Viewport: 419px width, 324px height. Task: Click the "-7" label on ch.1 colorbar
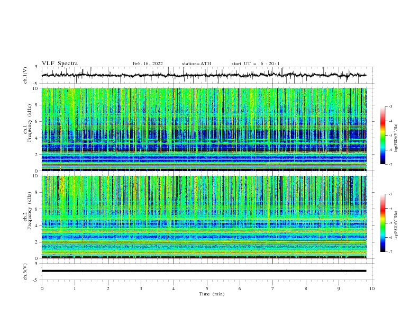[x=390, y=164]
